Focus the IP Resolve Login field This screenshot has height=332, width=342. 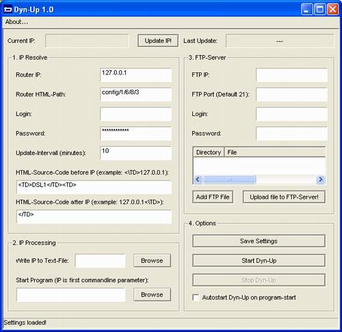pos(135,114)
